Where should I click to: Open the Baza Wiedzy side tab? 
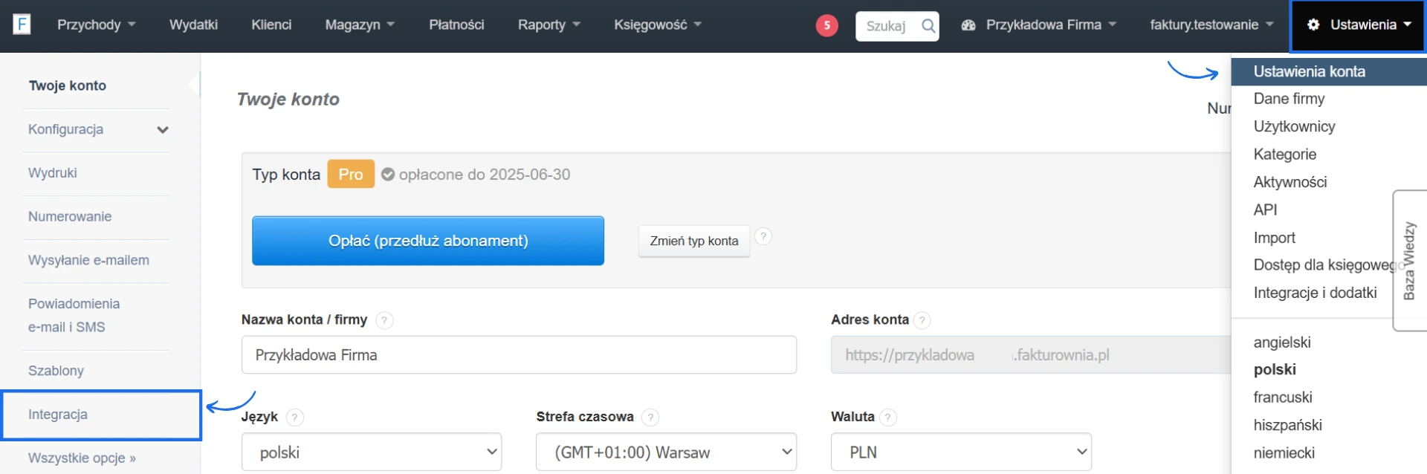pos(1409,261)
